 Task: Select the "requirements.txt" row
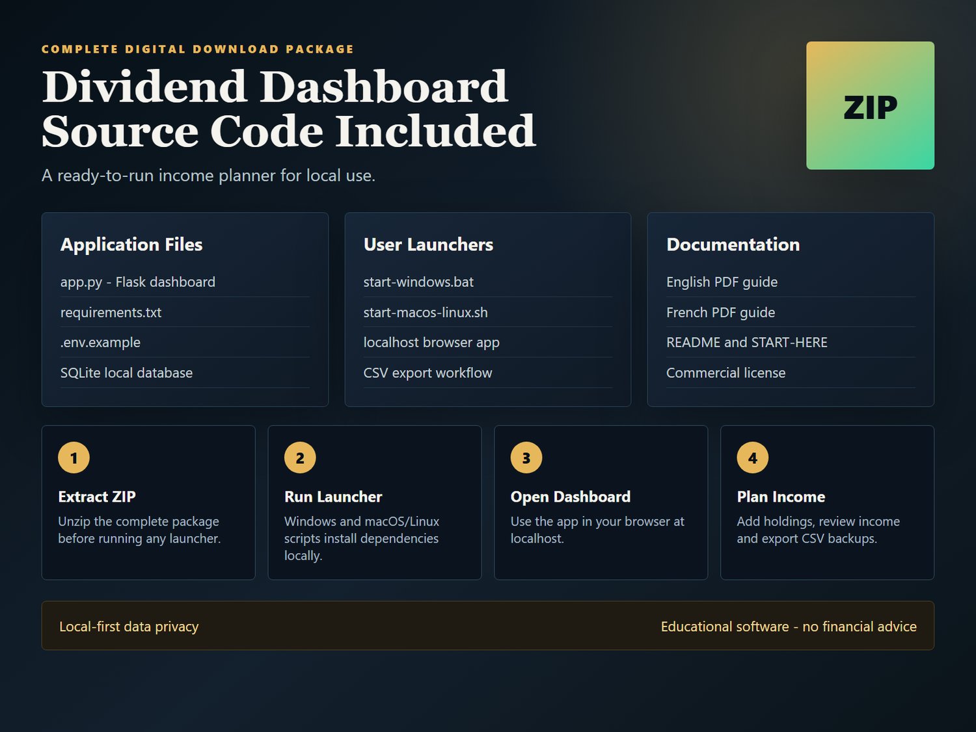(185, 312)
